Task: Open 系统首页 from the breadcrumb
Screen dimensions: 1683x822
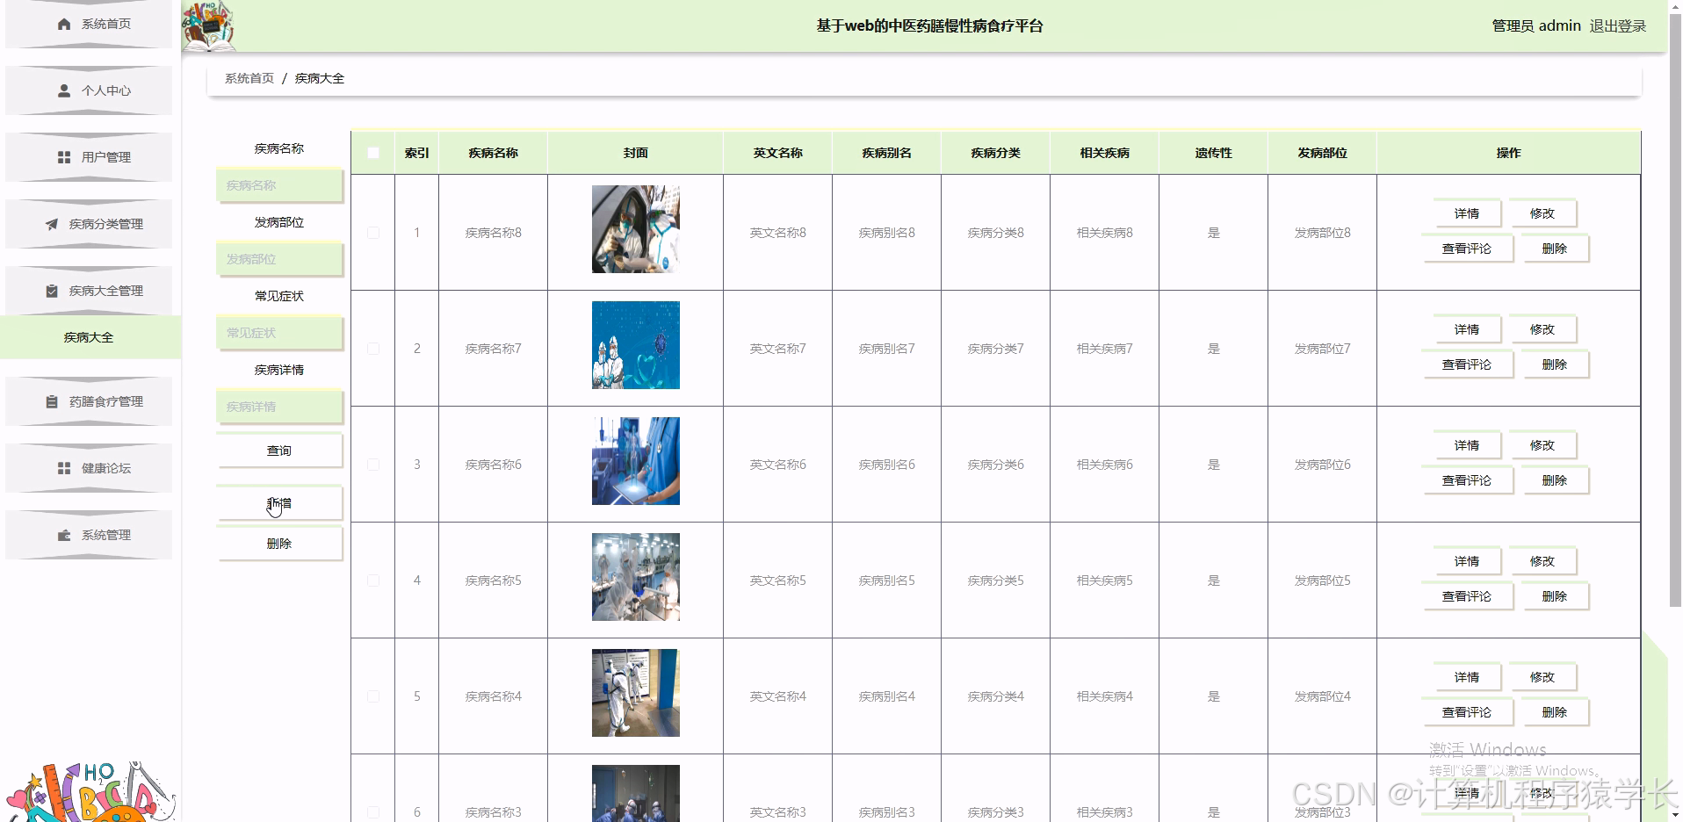Action: (x=247, y=78)
